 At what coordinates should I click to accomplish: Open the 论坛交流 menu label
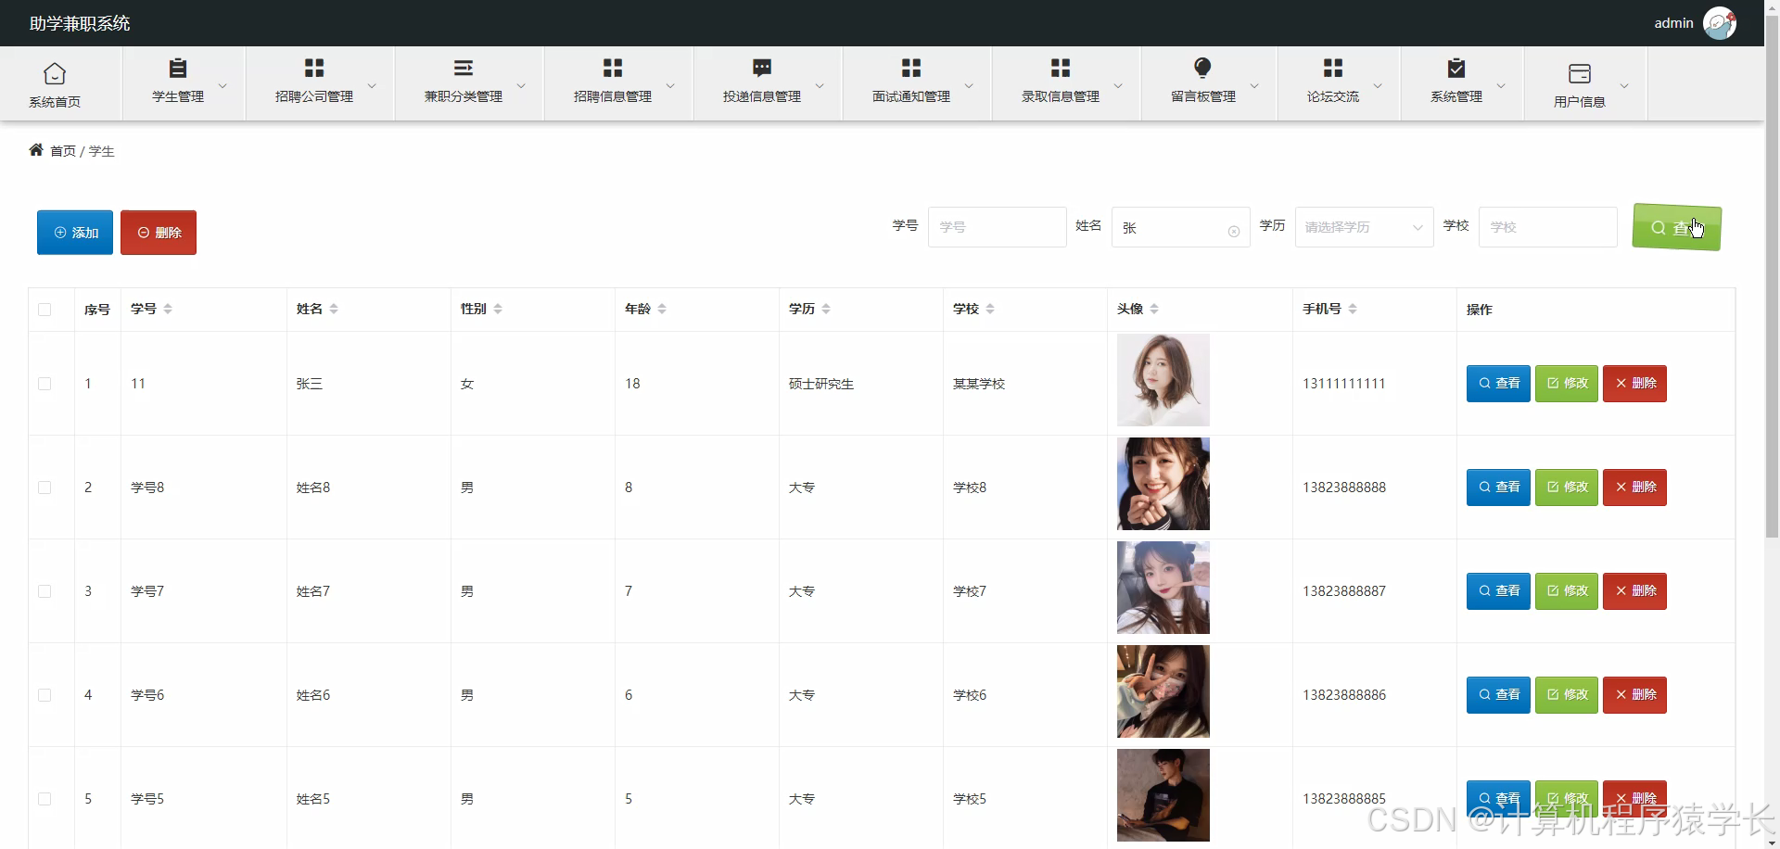pos(1333,96)
